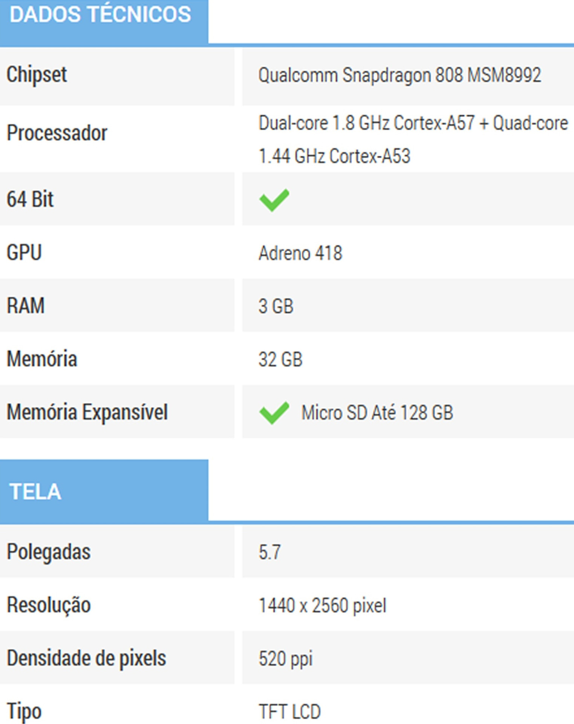This screenshot has width=574, height=724.
Task: Click the green checkmark beside Micro SD
Action: [x=274, y=413]
